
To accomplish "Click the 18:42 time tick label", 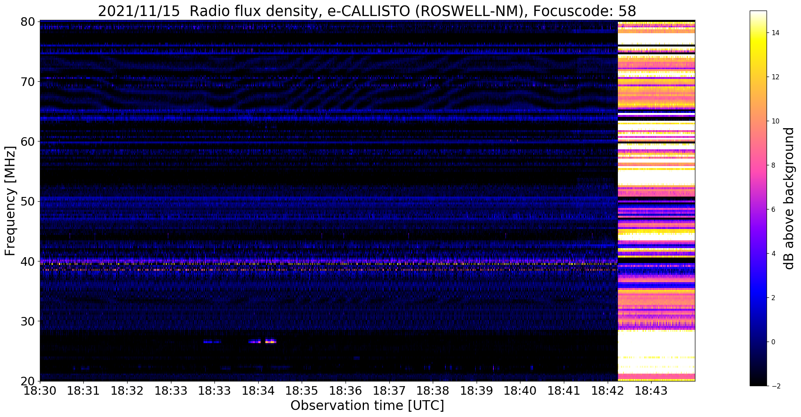I will [608, 391].
